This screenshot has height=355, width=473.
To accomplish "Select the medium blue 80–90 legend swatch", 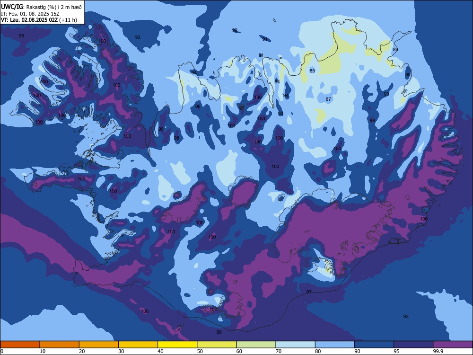I will (x=335, y=345).
